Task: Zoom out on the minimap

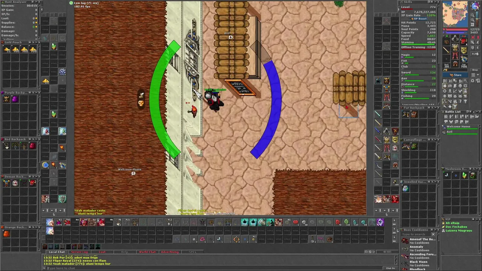Action: tap(472, 15)
